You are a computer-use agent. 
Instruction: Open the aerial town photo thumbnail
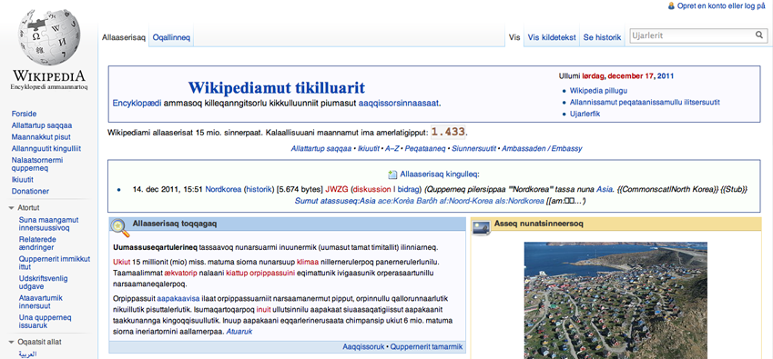(615, 300)
